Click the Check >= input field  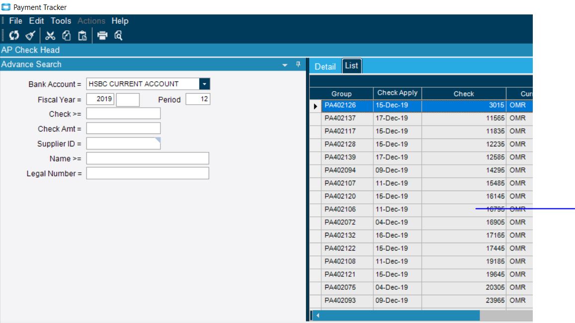tap(123, 114)
